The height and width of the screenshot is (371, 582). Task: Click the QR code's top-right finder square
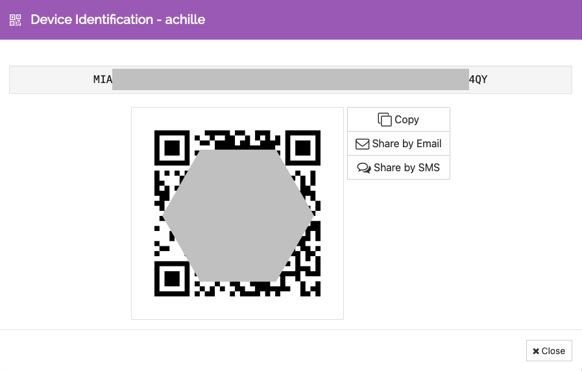coord(303,147)
